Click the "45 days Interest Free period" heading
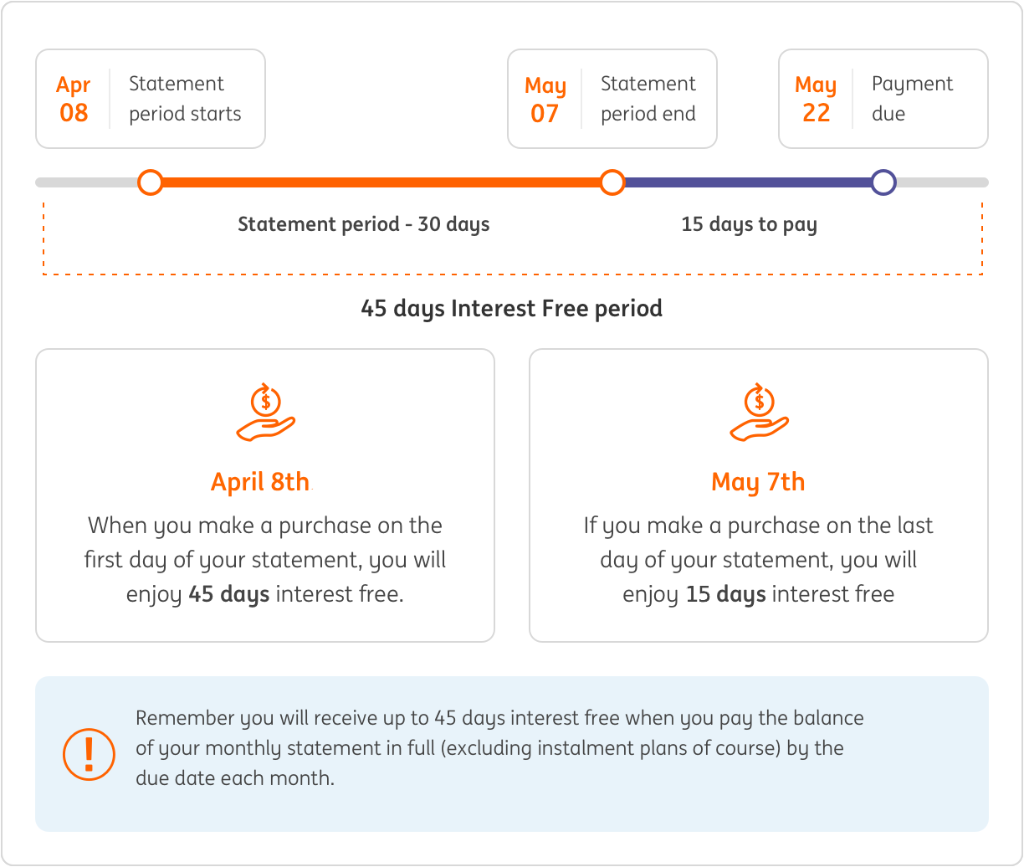 pyautogui.click(x=511, y=308)
